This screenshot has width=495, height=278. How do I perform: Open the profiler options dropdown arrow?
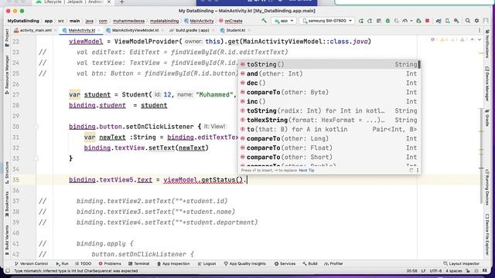411,21
